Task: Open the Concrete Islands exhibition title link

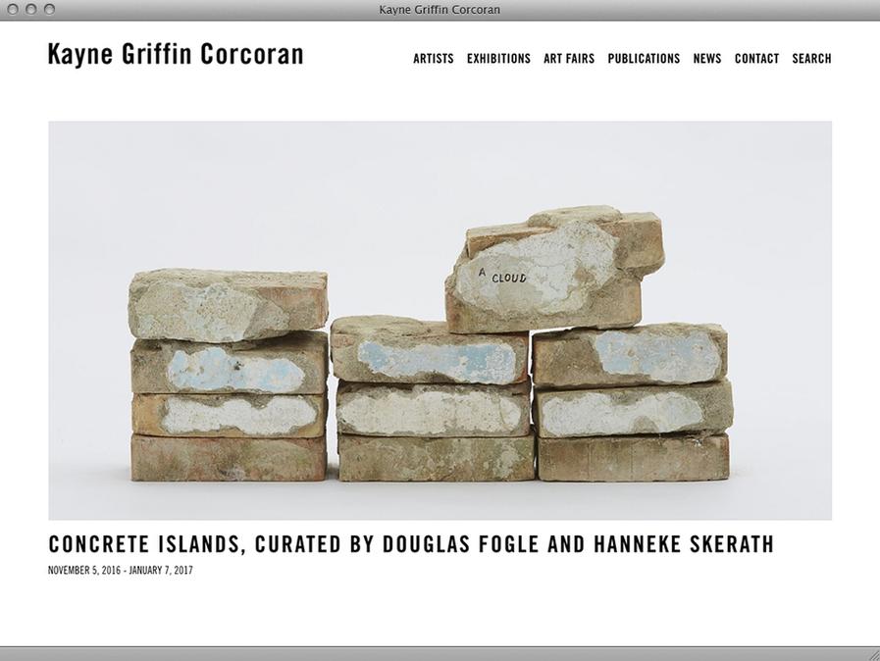Action: (411, 544)
